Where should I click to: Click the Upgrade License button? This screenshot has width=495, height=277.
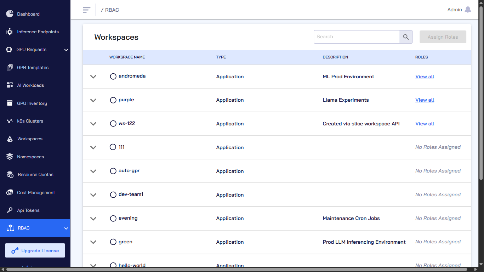(x=35, y=250)
